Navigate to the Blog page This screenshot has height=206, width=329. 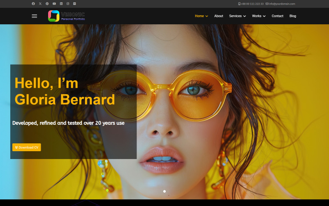click(x=293, y=16)
